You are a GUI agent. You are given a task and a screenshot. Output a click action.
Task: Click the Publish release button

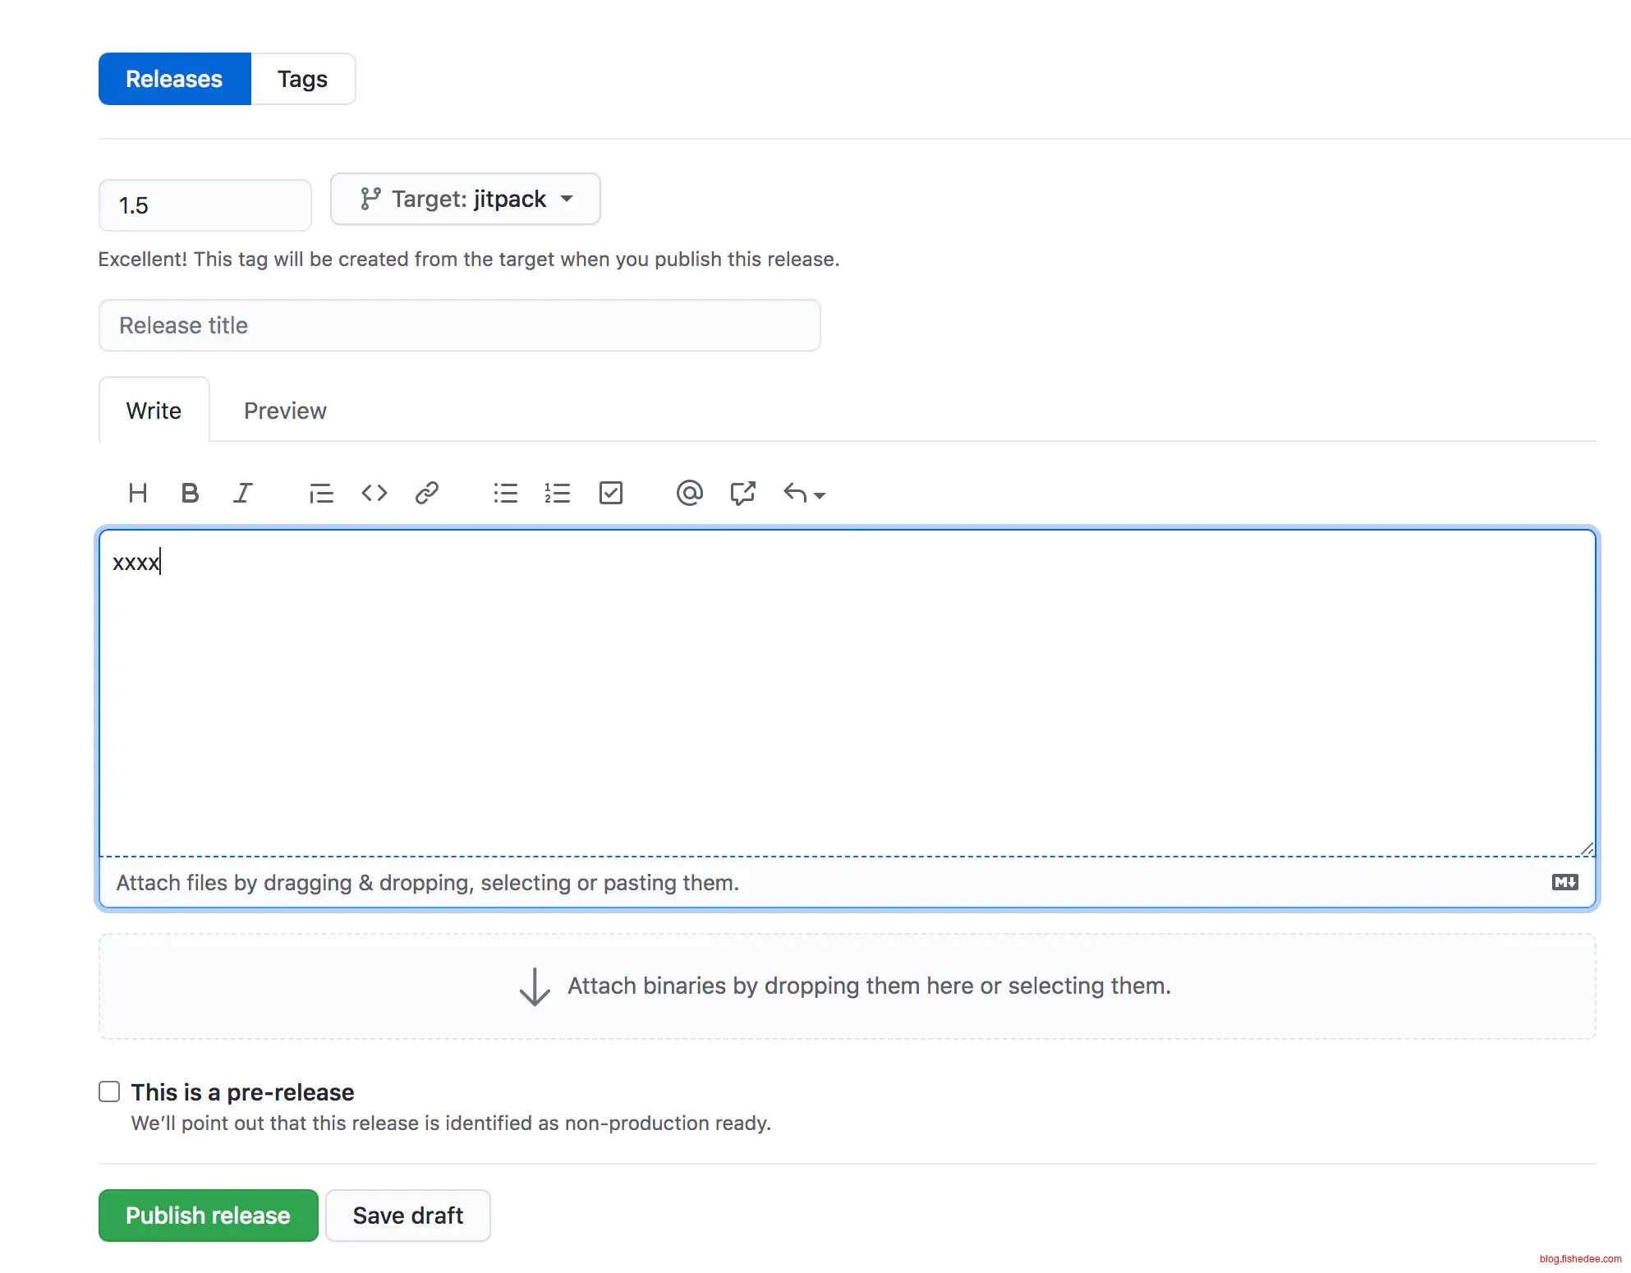(208, 1216)
